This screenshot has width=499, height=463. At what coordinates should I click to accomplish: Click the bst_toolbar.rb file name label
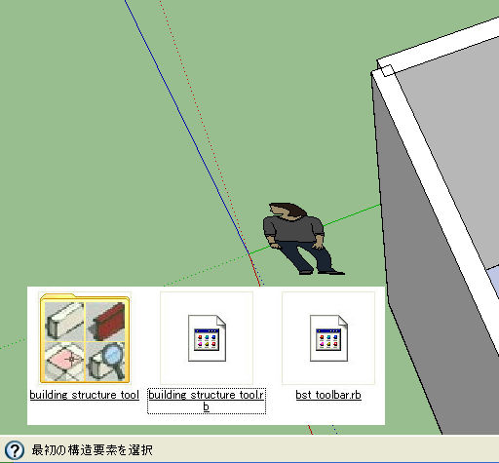point(328,395)
